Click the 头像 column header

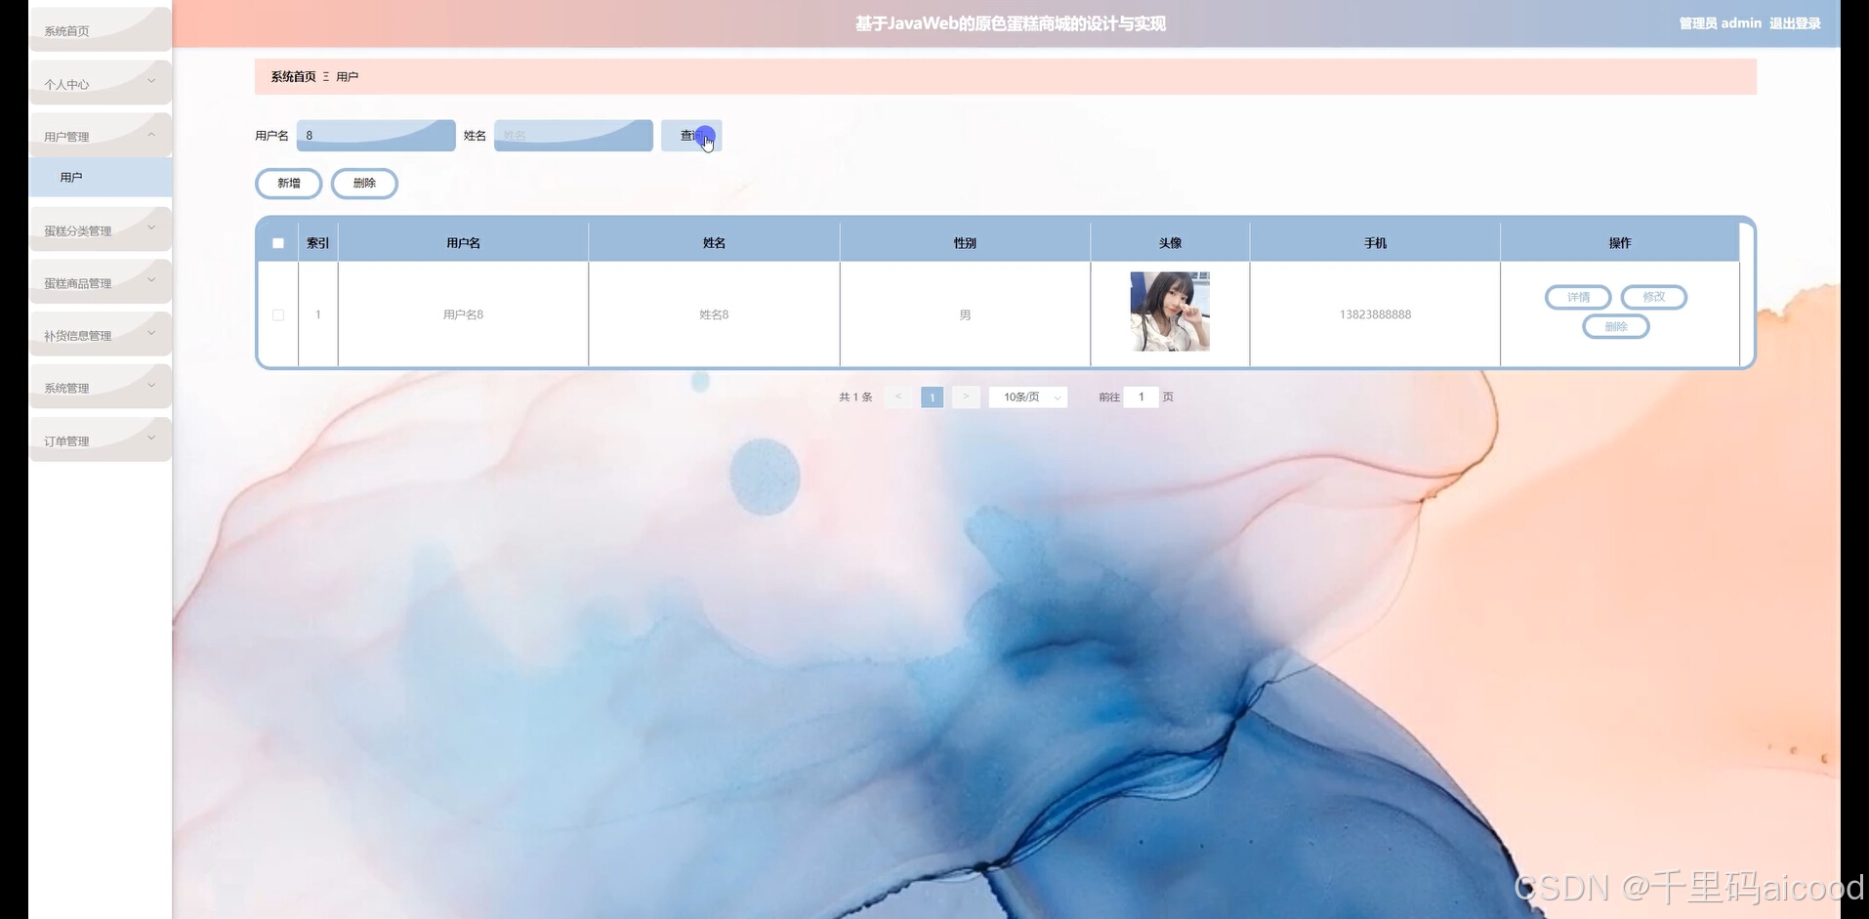[1170, 243]
